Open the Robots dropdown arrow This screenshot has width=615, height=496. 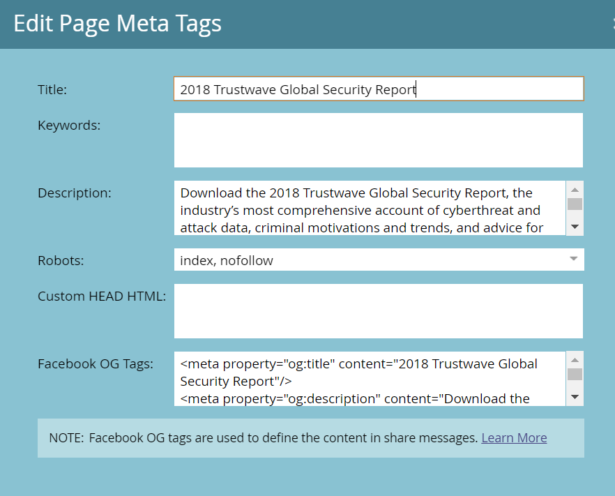coord(574,260)
